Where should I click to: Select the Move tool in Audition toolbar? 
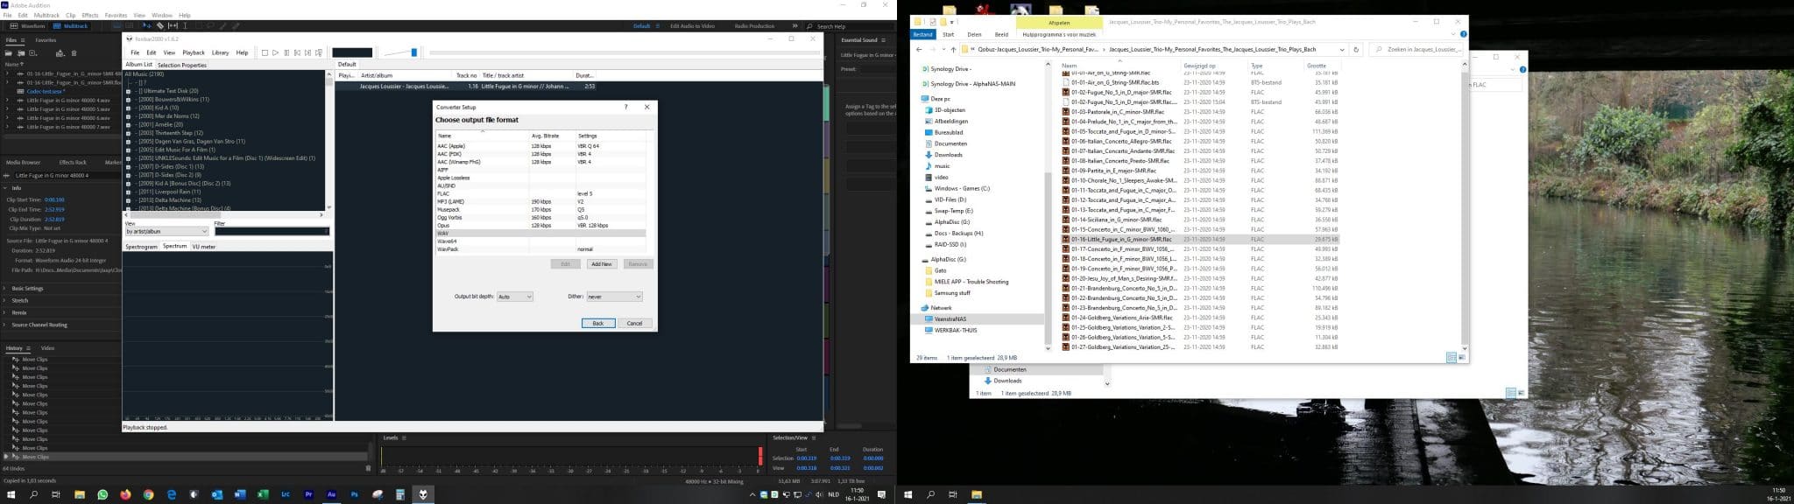pos(148,26)
